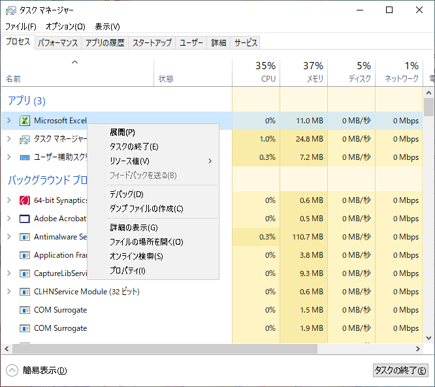This screenshot has height=387, width=435.
Task: Switch to the ユーザー tab
Action: pyautogui.click(x=191, y=42)
